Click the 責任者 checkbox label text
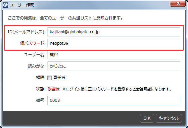This screenshot has width=188, height=128. pyautogui.click(x=59, y=78)
